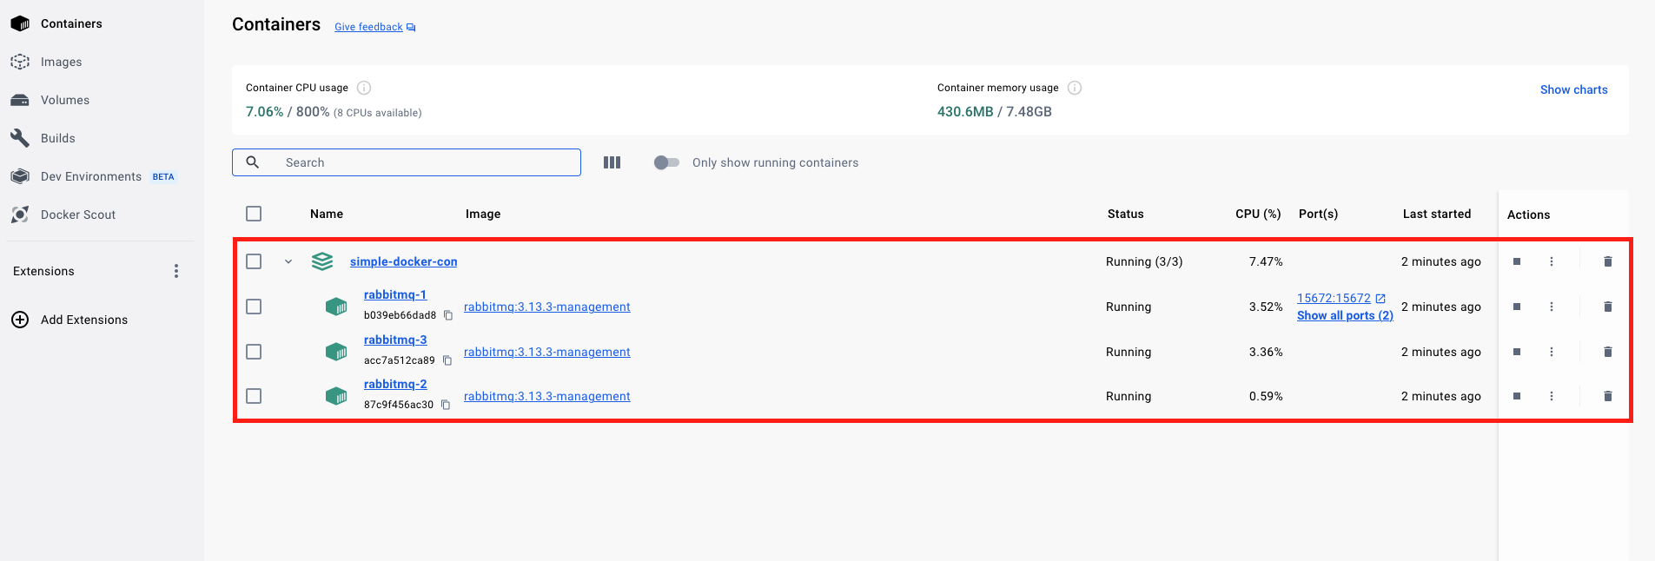Click rabbitmq-1 container cube icon
1655x561 pixels.
click(x=336, y=307)
